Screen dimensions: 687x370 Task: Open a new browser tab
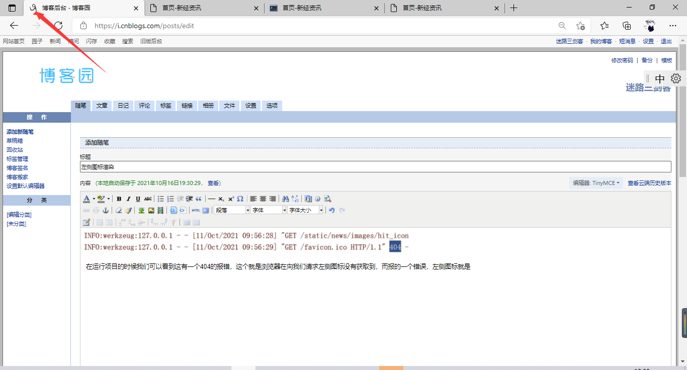click(x=513, y=8)
